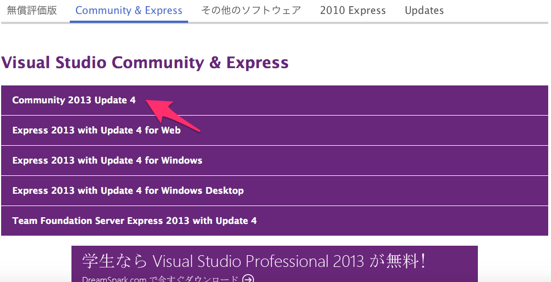
Task: Expand Express 2013 with Update 4 for Web
Action: (275, 131)
